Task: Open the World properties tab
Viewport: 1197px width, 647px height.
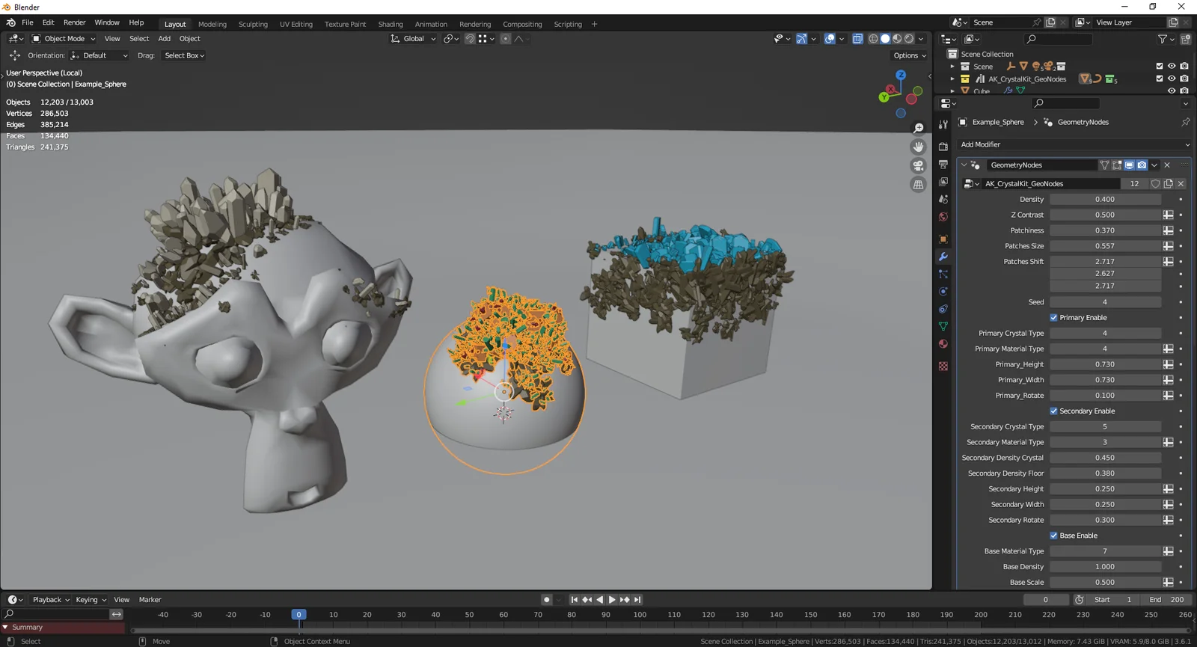Action: pos(943,217)
